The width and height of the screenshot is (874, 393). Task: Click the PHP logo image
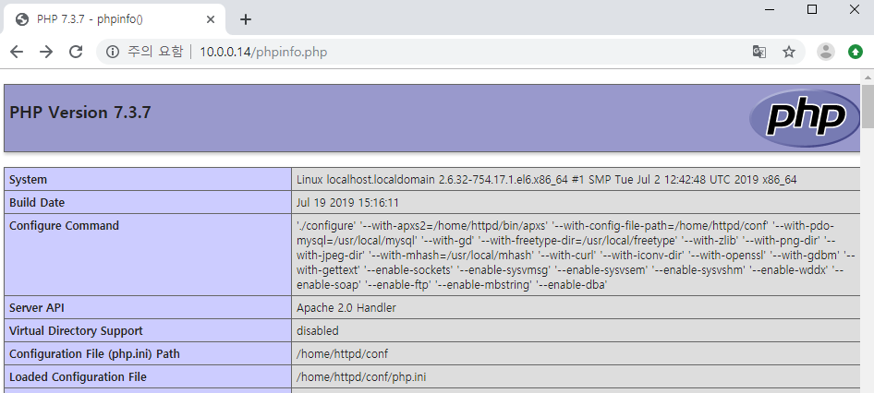click(x=805, y=117)
